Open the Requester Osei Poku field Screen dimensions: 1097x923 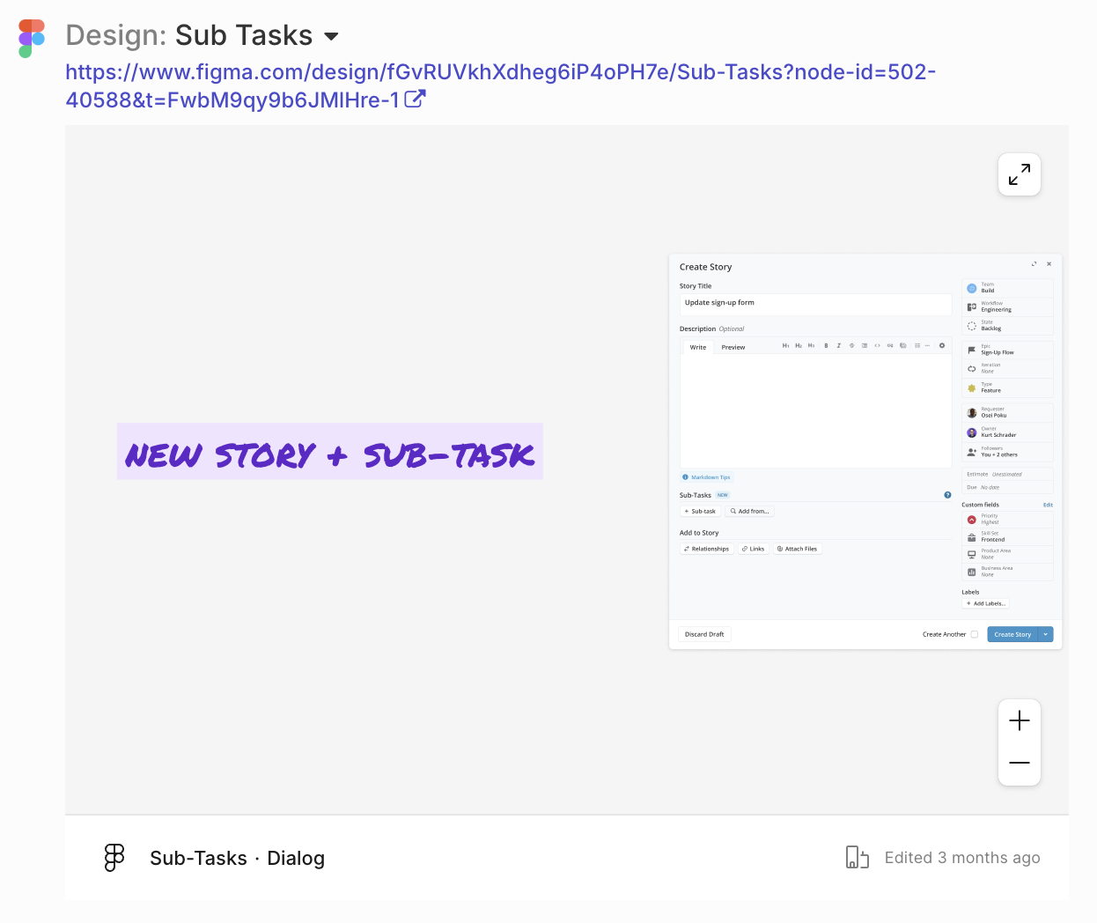(x=1008, y=412)
